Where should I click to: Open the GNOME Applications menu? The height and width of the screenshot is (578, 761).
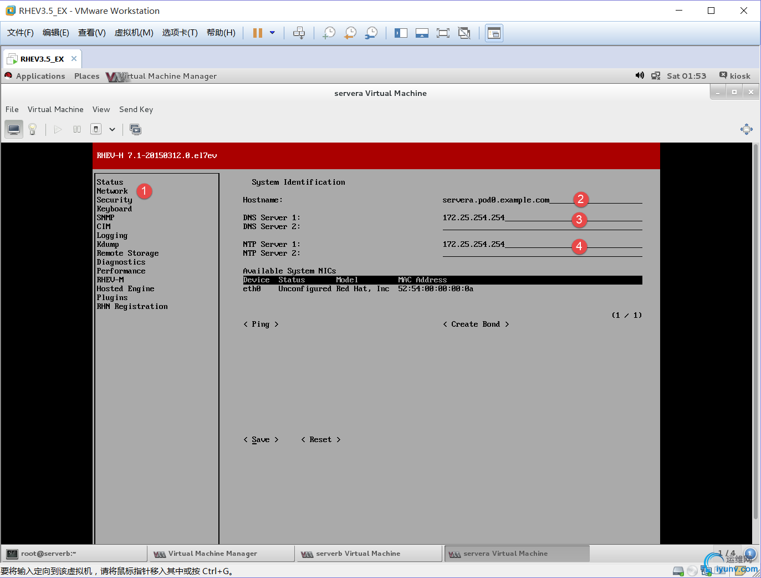[40, 76]
